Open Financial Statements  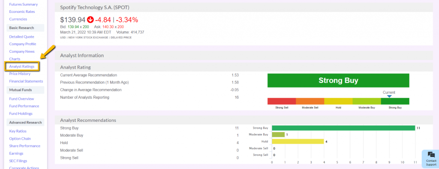pos(26,81)
